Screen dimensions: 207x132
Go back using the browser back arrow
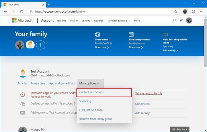[5, 11]
